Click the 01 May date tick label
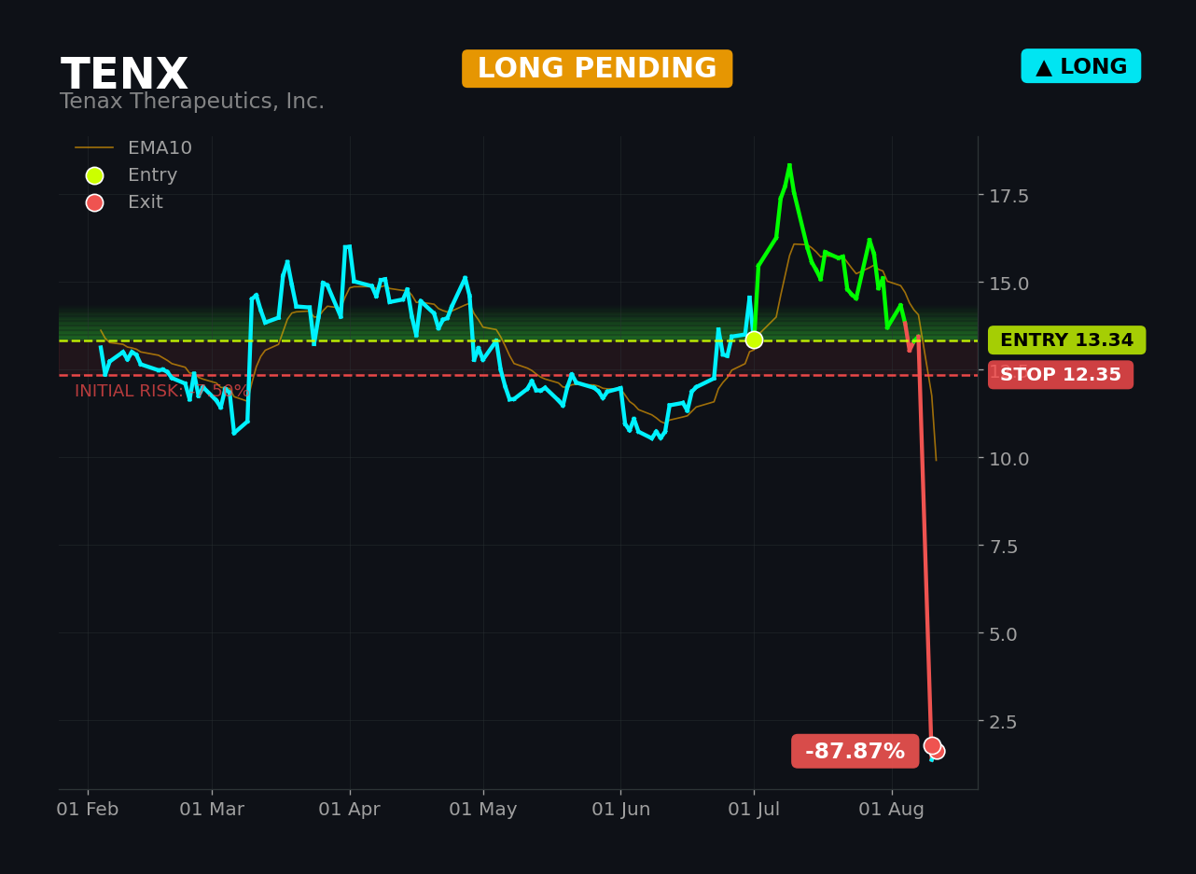The width and height of the screenshot is (1196, 874). click(x=483, y=810)
